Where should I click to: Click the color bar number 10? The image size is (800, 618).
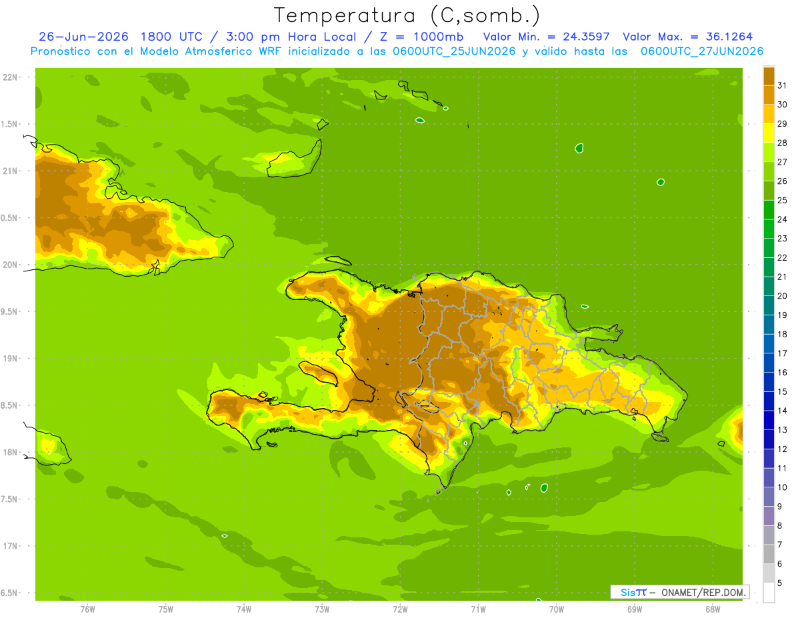coord(783,487)
